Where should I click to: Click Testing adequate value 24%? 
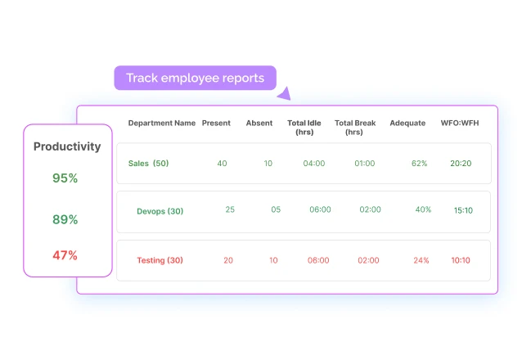(x=421, y=260)
